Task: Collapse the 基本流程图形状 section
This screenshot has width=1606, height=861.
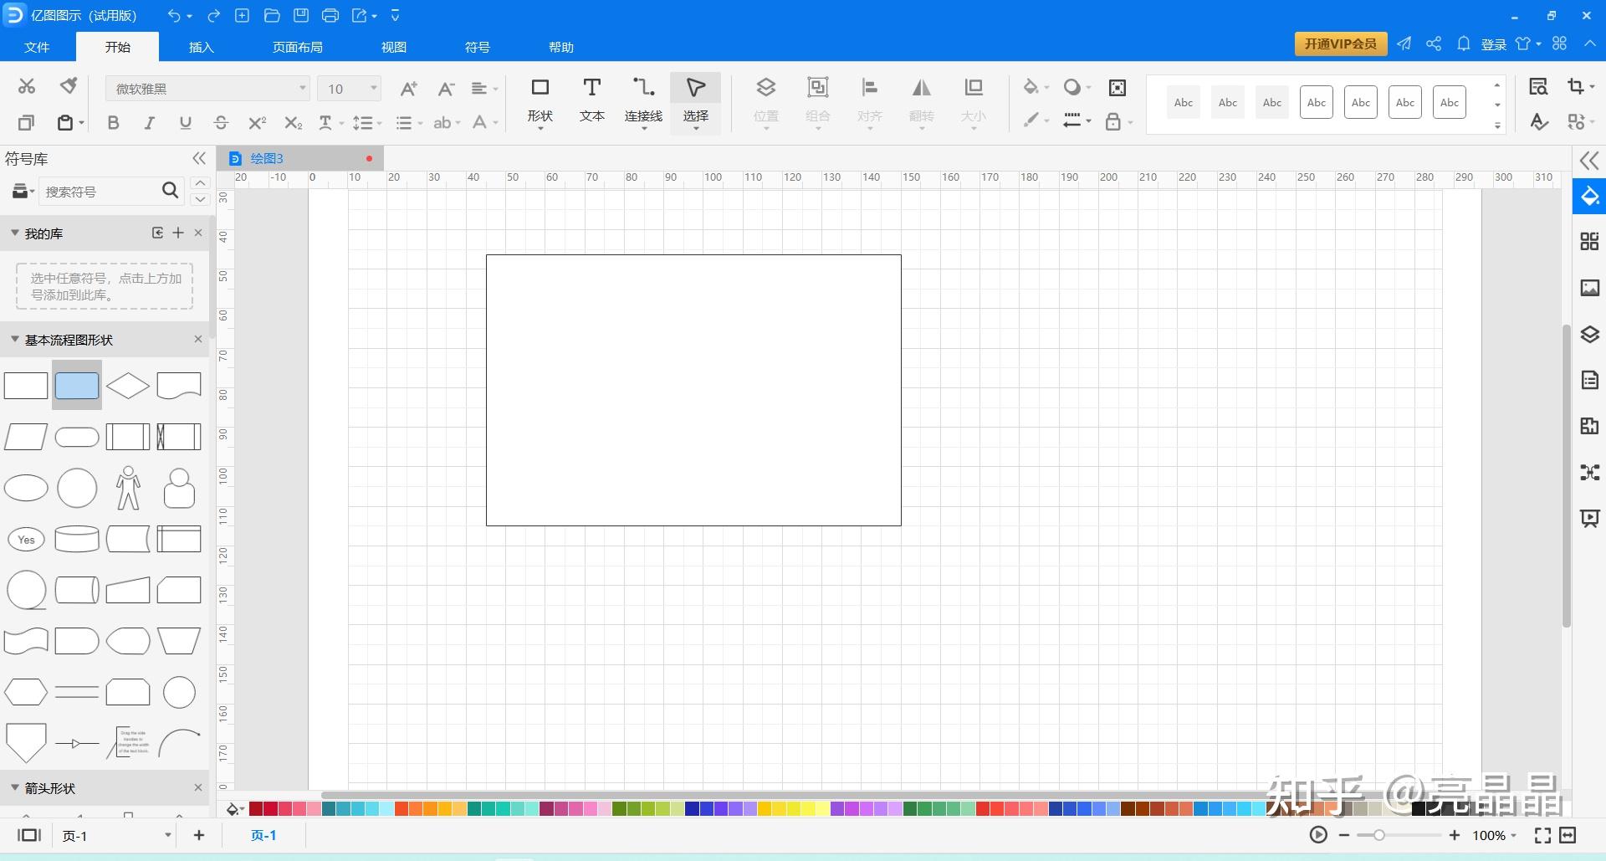Action: tap(15, 340)
